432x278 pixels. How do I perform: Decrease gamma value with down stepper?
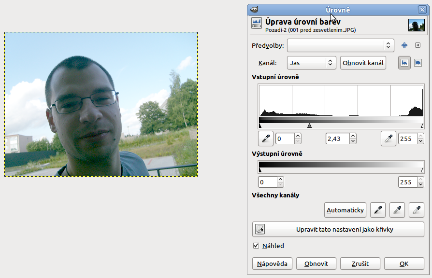(x=353, y=141)
